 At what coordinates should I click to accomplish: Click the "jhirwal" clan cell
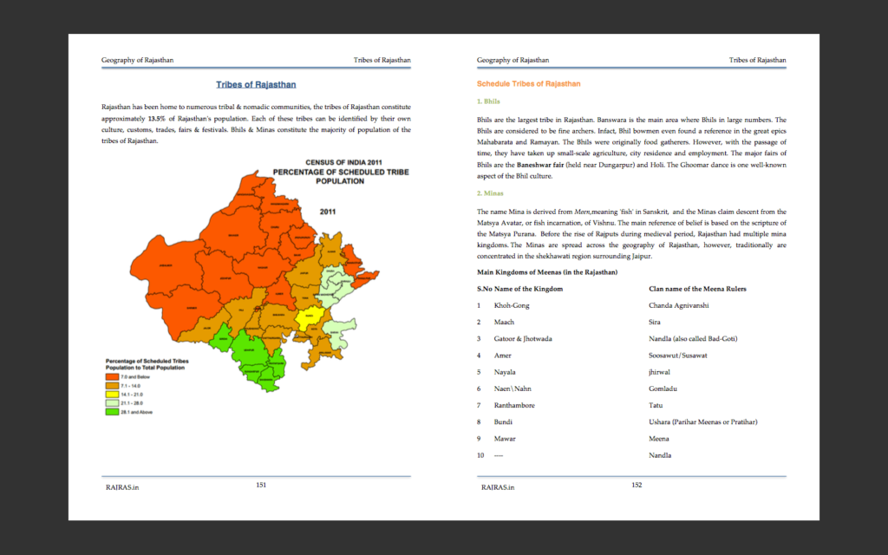click(x=659, y=372)
